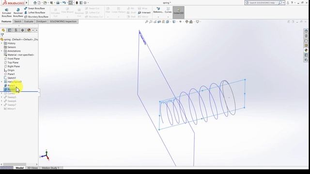Click the Extruded Boss/Base tool

pos(6,13)
